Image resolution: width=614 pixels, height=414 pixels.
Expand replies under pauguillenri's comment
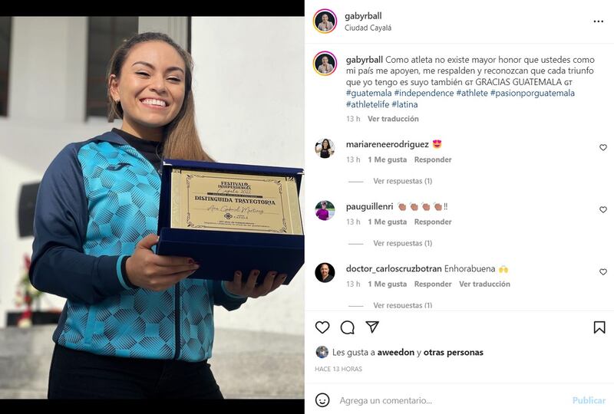coord(402,243)
